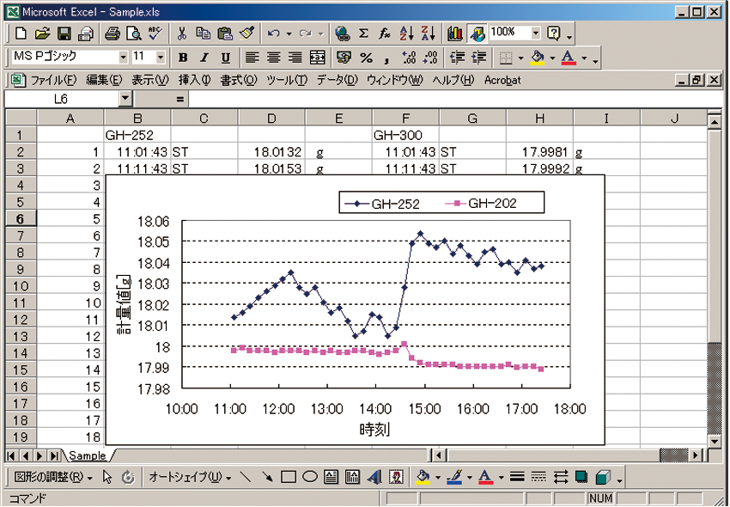Viewport: 730px width, 507px height.
Task: Expand the zoom percentage dropdown
Action: point(536,33)
